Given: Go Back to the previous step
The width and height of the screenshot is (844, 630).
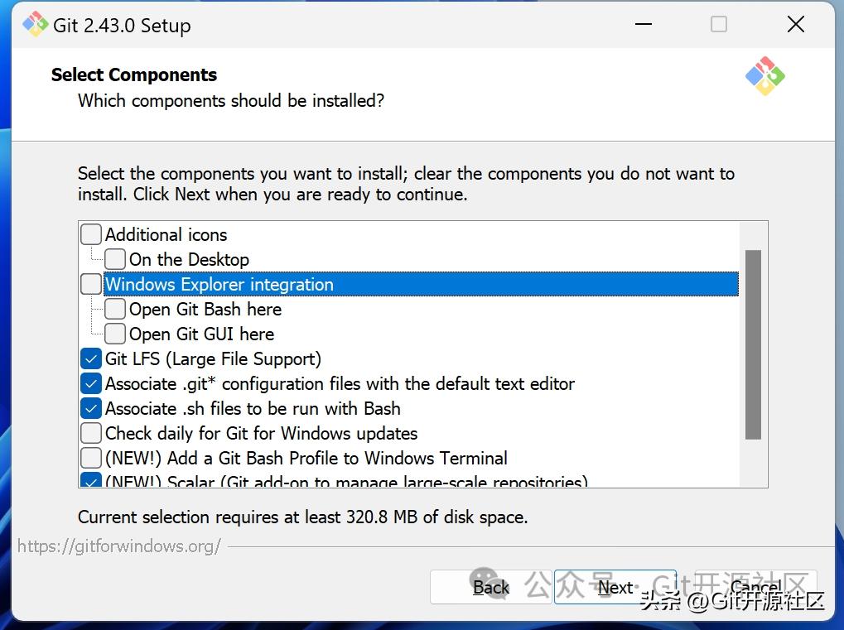Looking at the screenshot, I should [490, 587].
